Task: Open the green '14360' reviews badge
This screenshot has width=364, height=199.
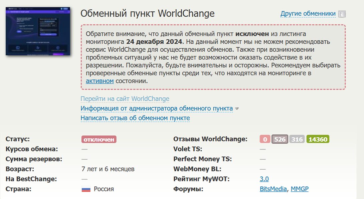Action: tap(318, 139)
